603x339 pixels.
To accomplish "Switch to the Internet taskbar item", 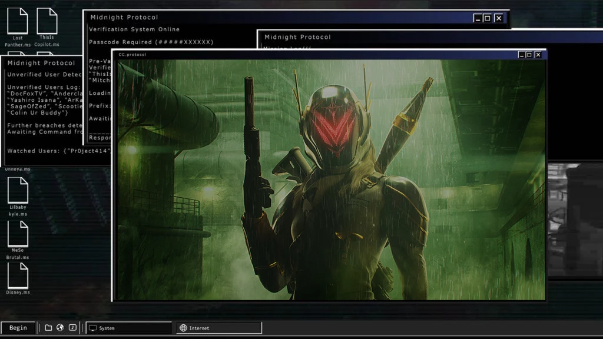I will (219, 328).
